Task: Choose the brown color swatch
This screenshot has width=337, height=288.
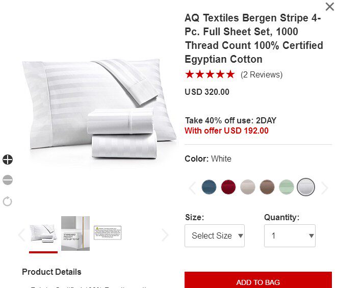Action: pos(267,187)
